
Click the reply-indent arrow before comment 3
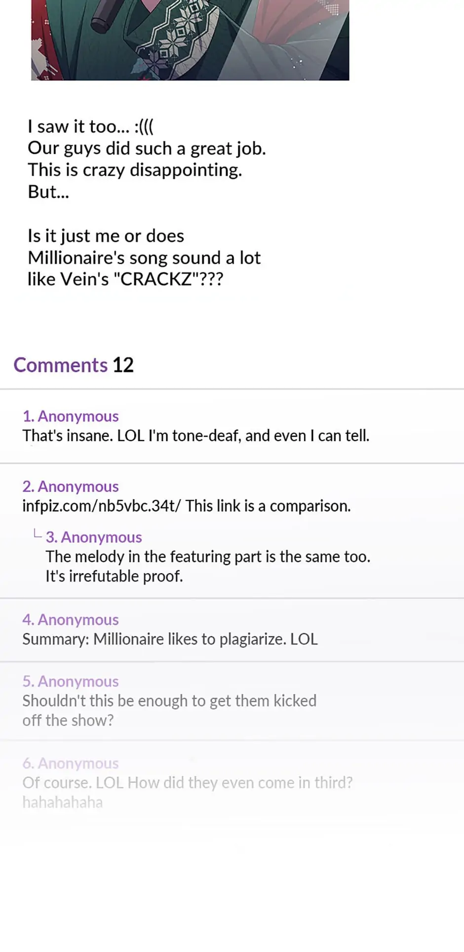(x=37, y=534)
